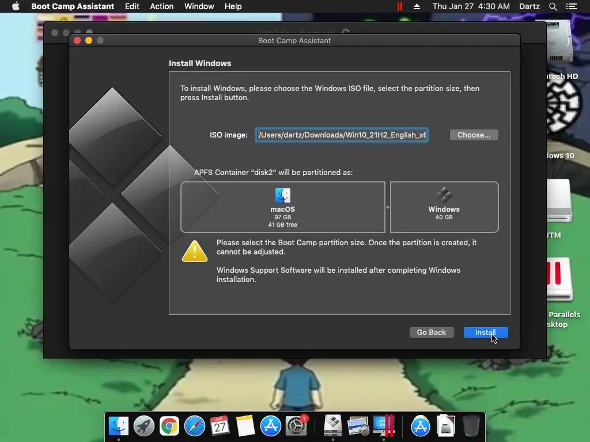Open Trash from the Dock
The width and height of the screenshot is (590, 442).
pos(471,426)
